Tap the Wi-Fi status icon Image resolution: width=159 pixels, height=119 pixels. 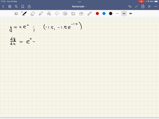[x=148, y=1]
